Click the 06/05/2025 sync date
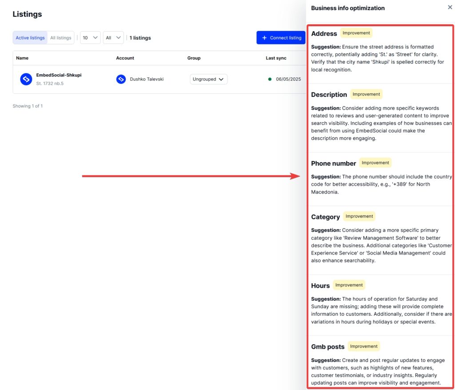Viewport: 455px width, 390px height. (x=288, y=79)
